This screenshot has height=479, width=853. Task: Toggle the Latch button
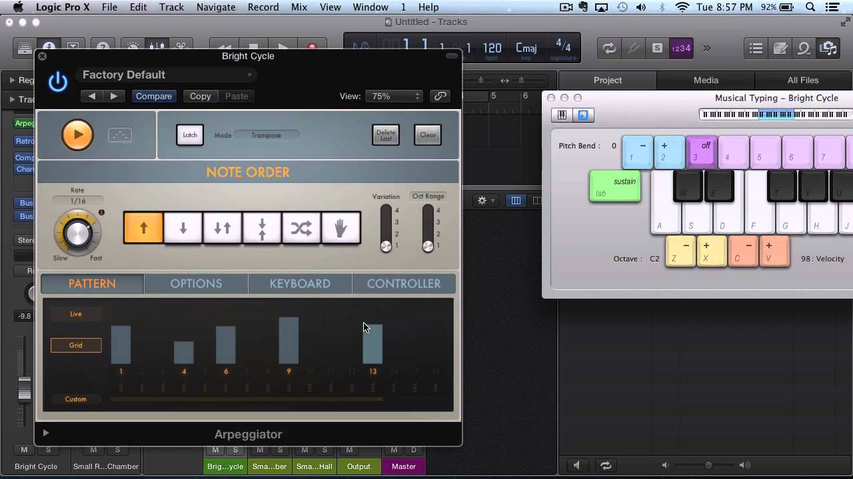(190, 135)
